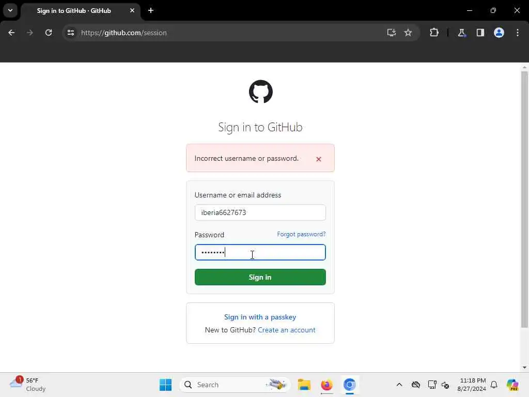The image size is (529, 397).
Task: Click the page vertical scrollbar
Action: (x=524, y=199)
